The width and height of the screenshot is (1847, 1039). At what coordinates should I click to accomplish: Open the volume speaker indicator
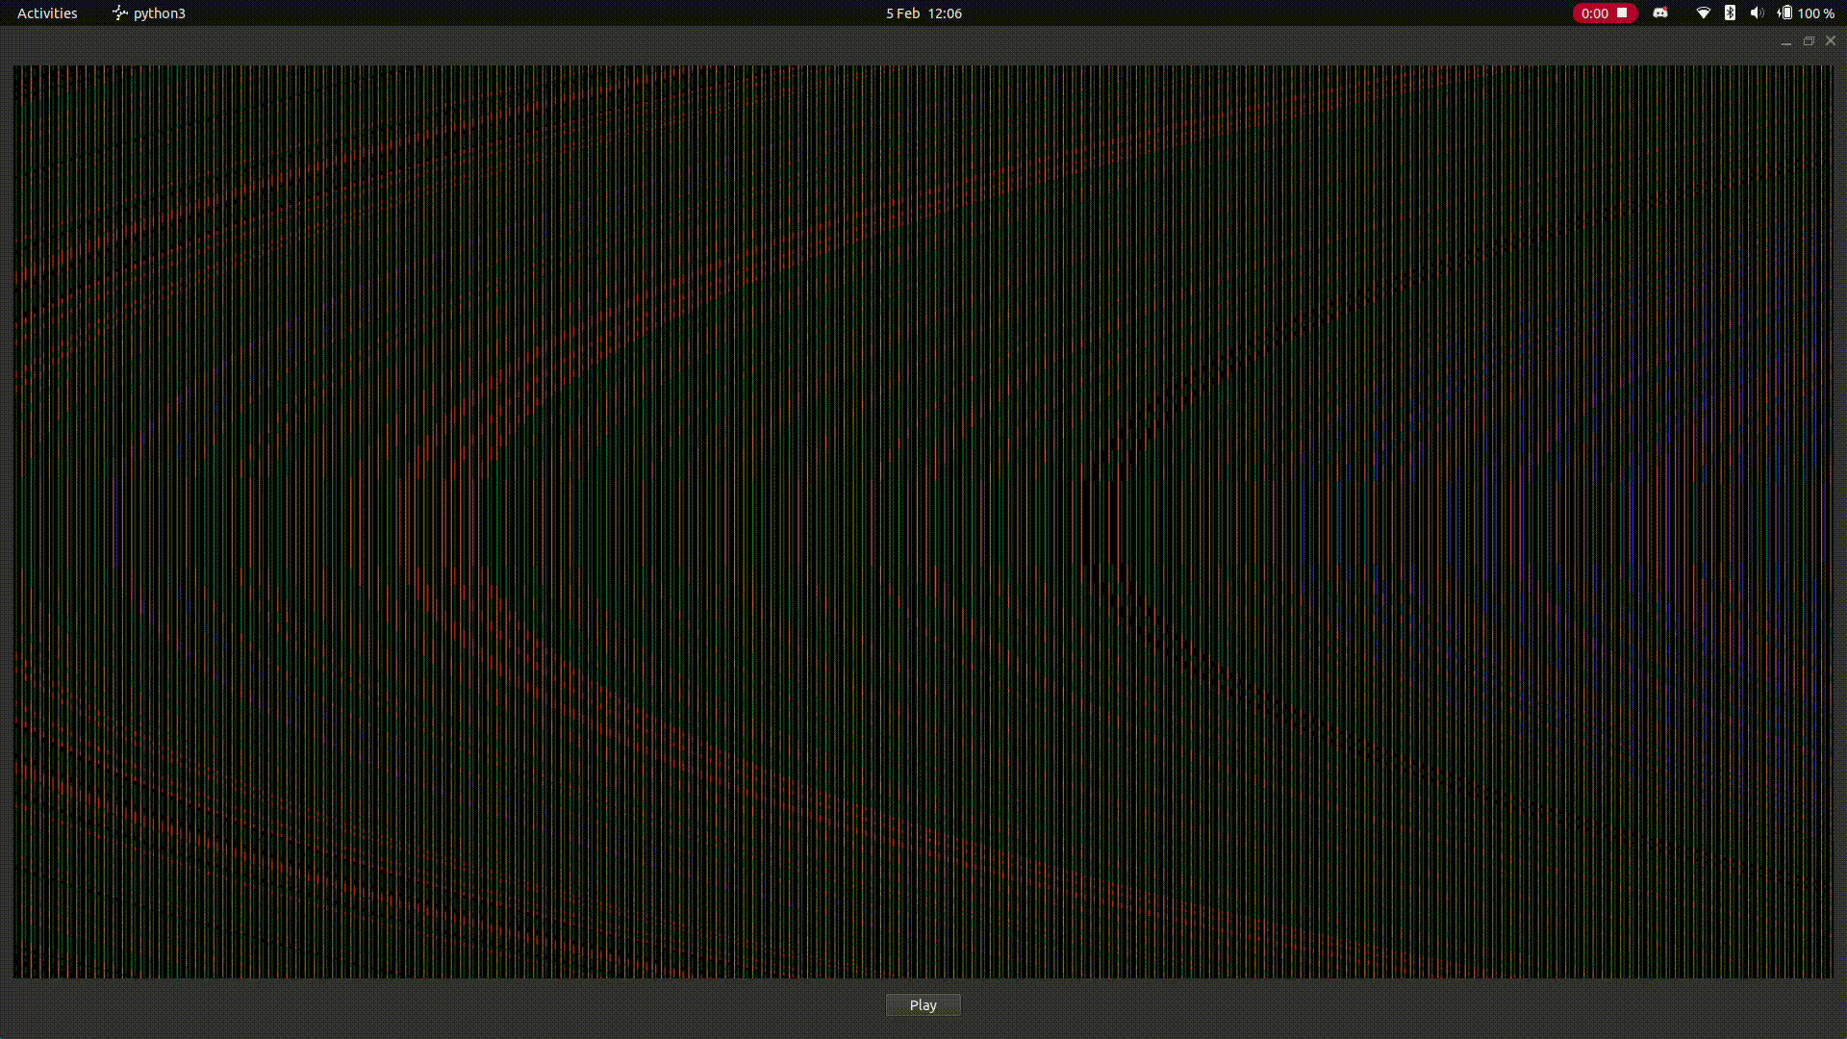[x=1757, y=13]
